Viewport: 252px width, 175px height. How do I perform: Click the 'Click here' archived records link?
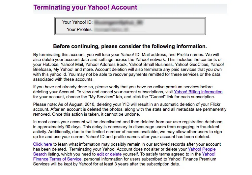tap(42, 144)
